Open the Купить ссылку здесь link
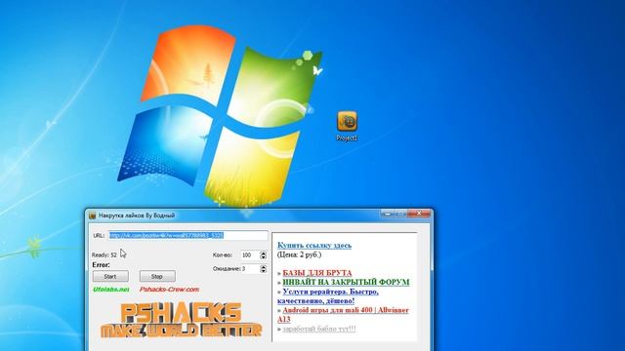Screen dimensions: 625x351 click(314, 245)
